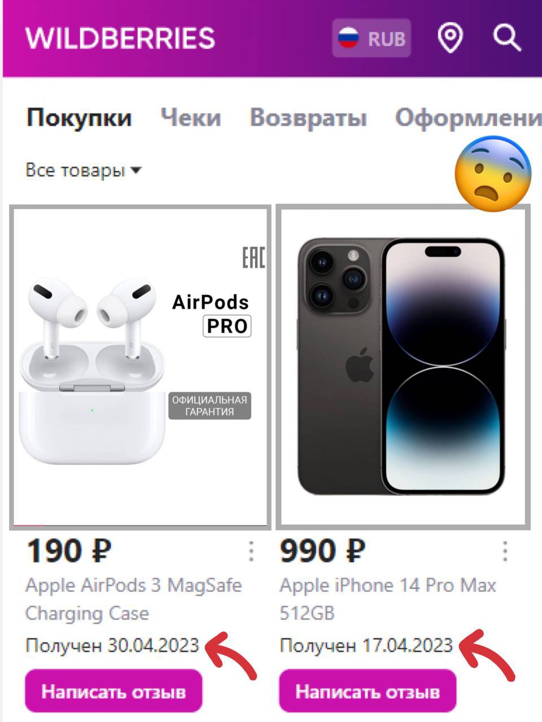Open the AirPods Pro product image
Viewport: 542px width, 722px height.
(140, 367)
